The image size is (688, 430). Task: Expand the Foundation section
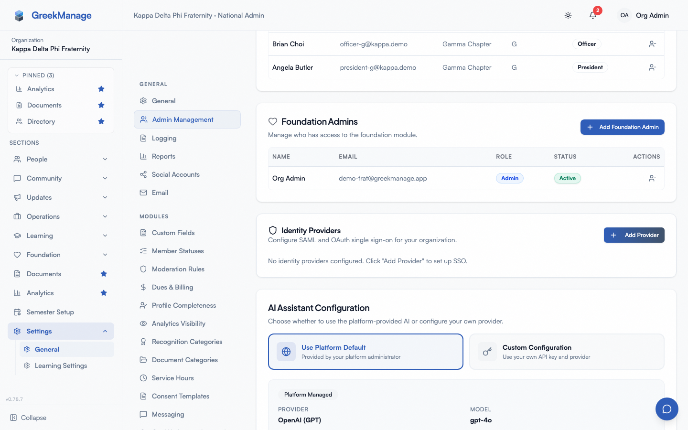(61, 255)
